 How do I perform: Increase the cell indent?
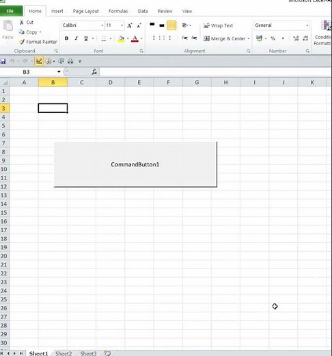(x=194, y=38)
